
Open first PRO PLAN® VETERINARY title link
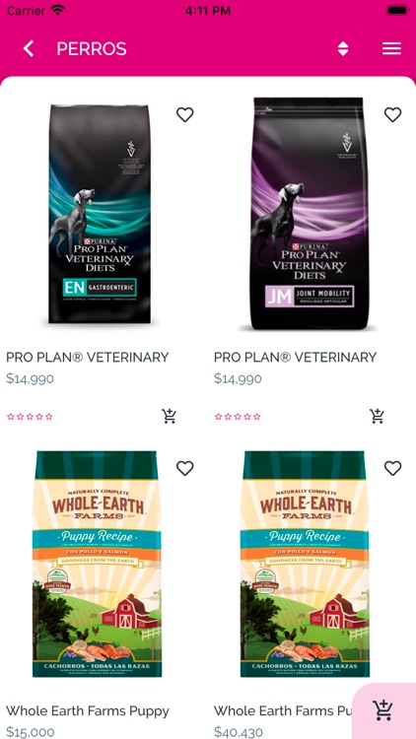(x=88, y=358)
